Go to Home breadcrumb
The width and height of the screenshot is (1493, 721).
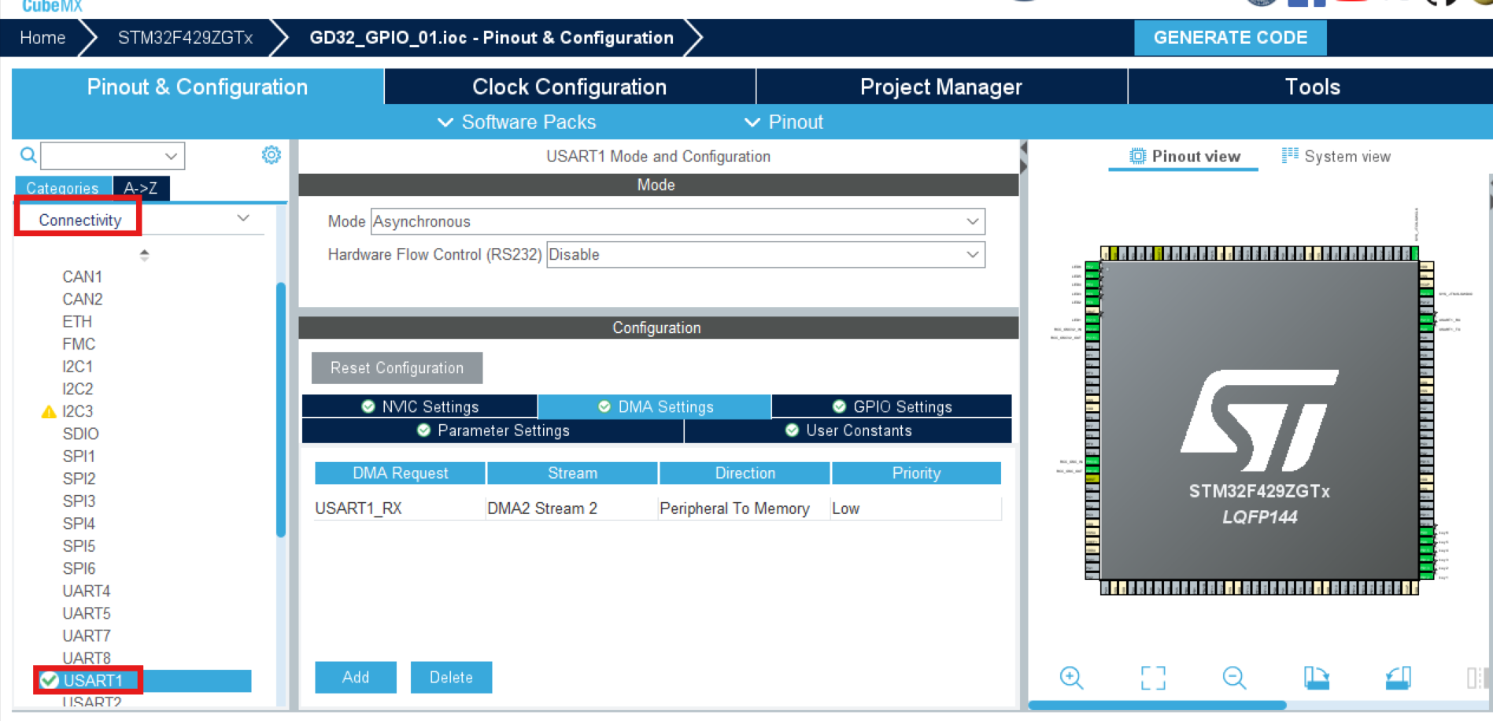click(42, 38)
